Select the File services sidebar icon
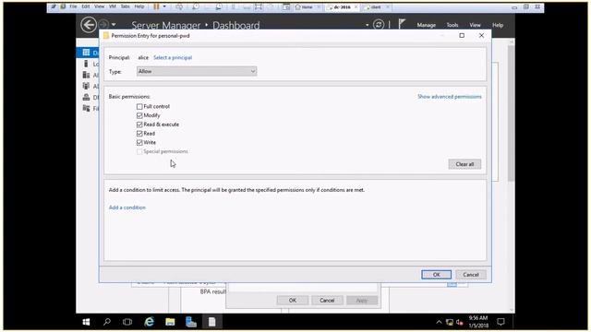591x332 pixels. 86,109
